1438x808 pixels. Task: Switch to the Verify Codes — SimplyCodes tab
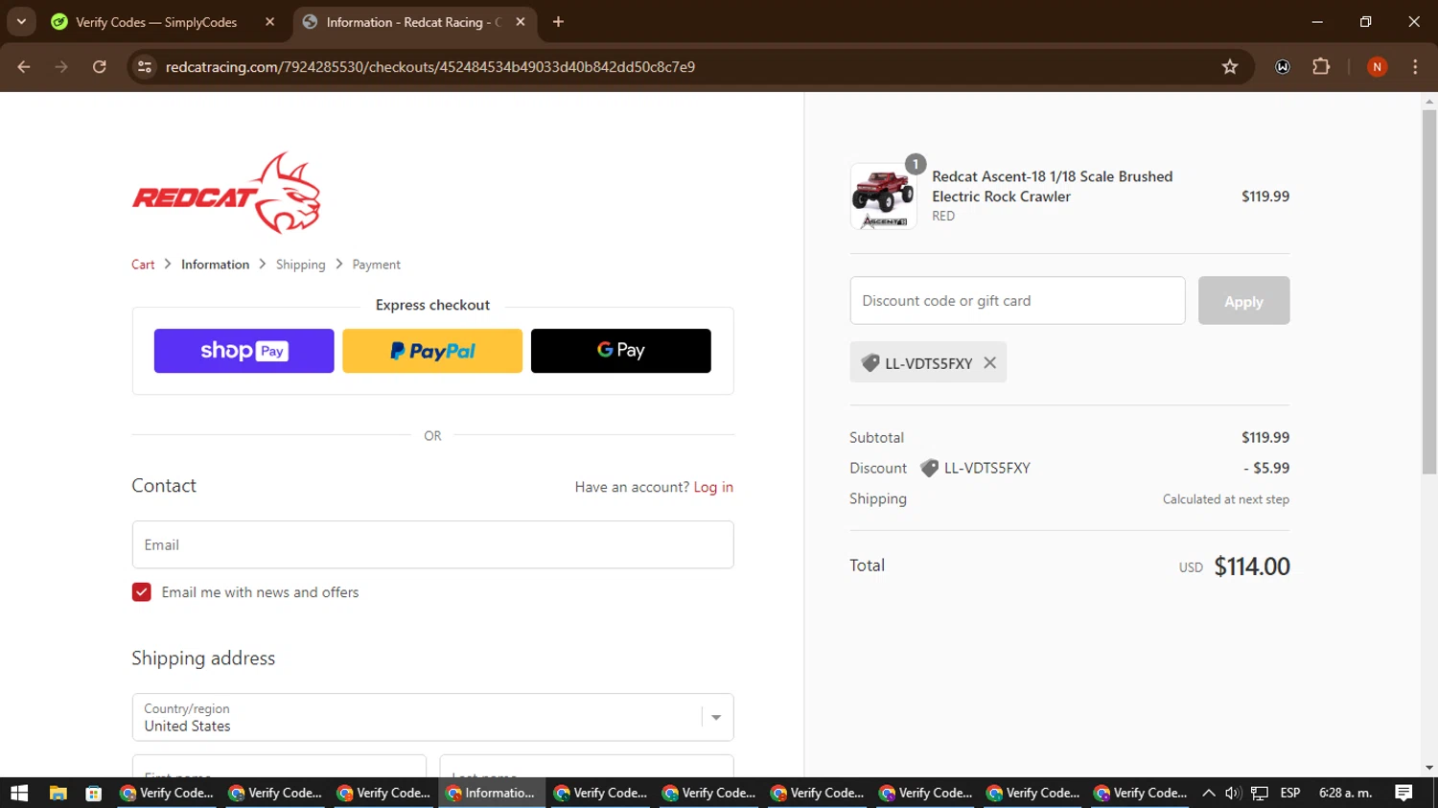click(x=156, y=22)
